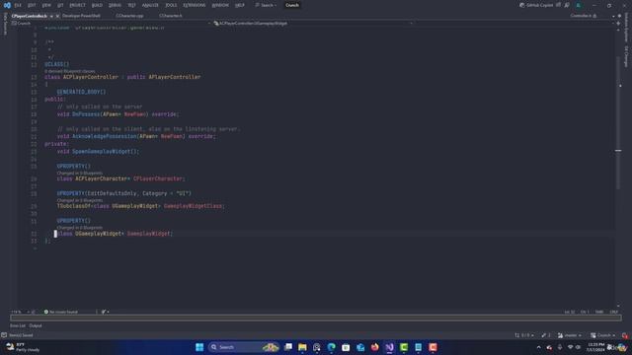Open the Analyze menu

click(x=150, y=5)
